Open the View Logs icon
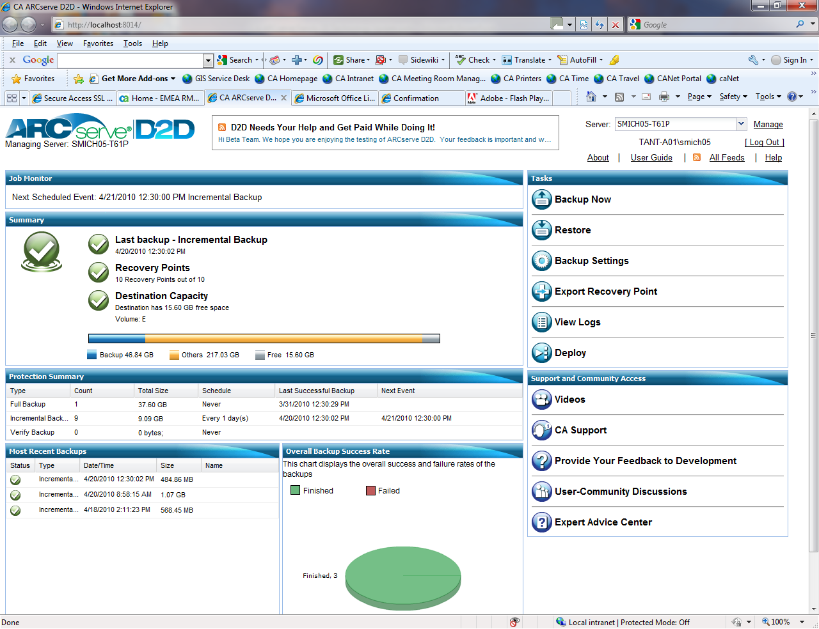 (542, 322)
